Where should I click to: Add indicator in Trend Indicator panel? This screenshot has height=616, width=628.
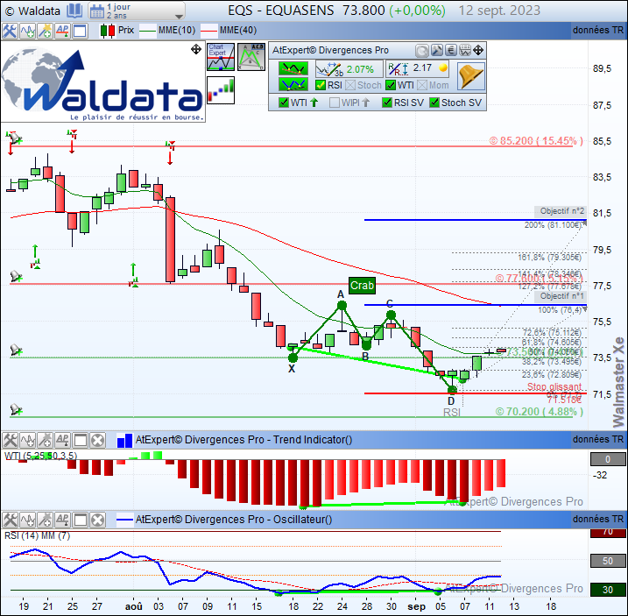tap(28, 441)
